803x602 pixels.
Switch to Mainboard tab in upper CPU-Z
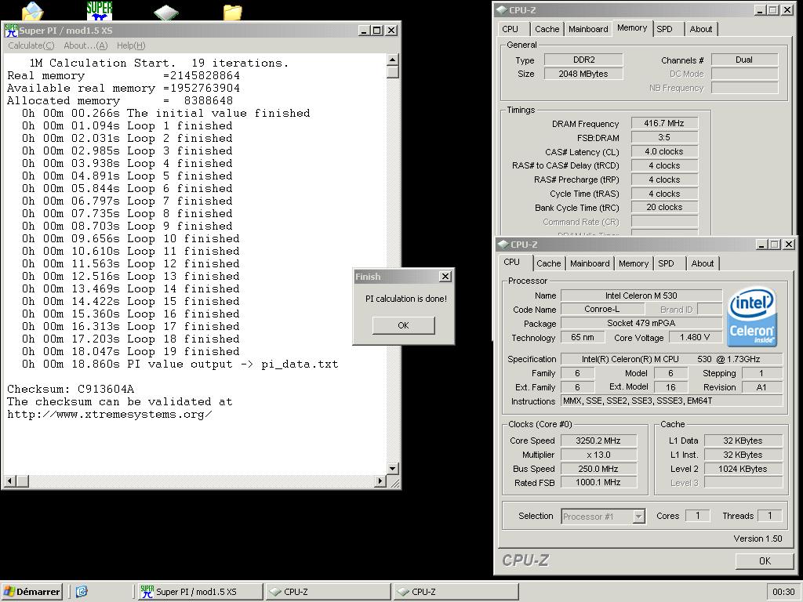588,29
